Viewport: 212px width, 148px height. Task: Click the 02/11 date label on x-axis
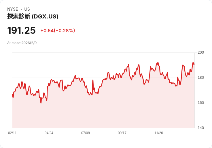12,133
